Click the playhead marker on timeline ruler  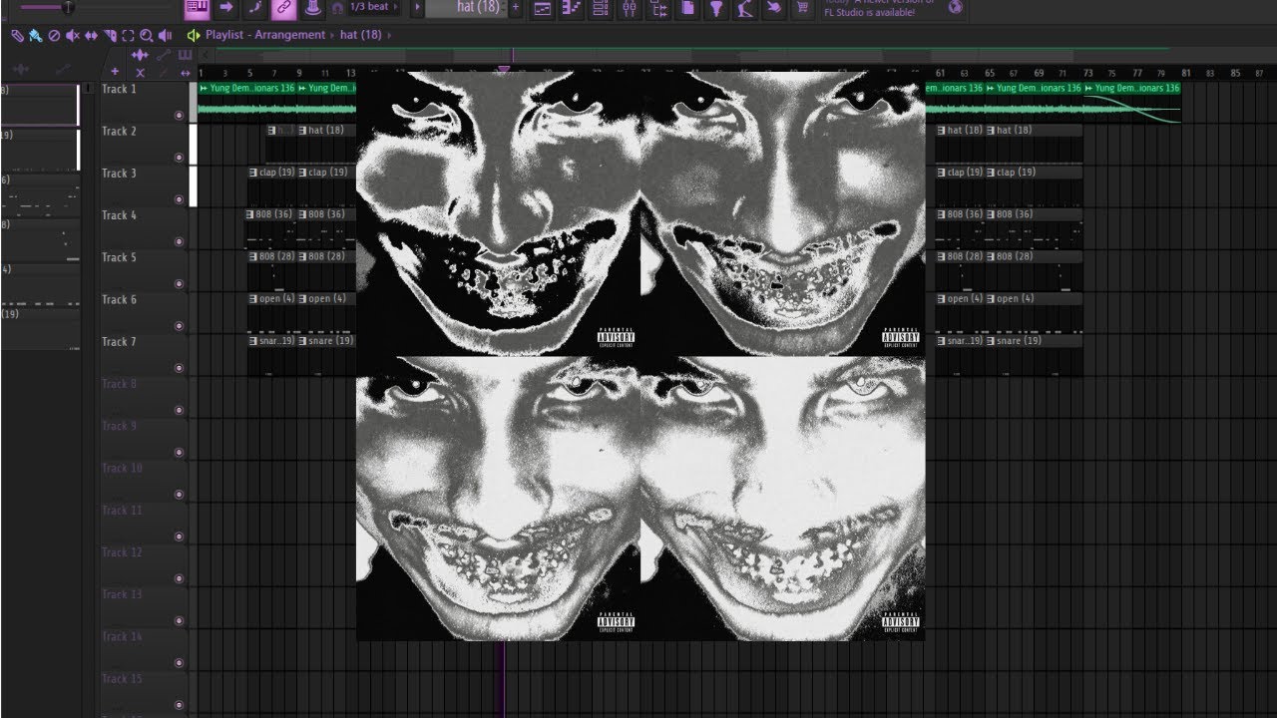coord(504,71)
